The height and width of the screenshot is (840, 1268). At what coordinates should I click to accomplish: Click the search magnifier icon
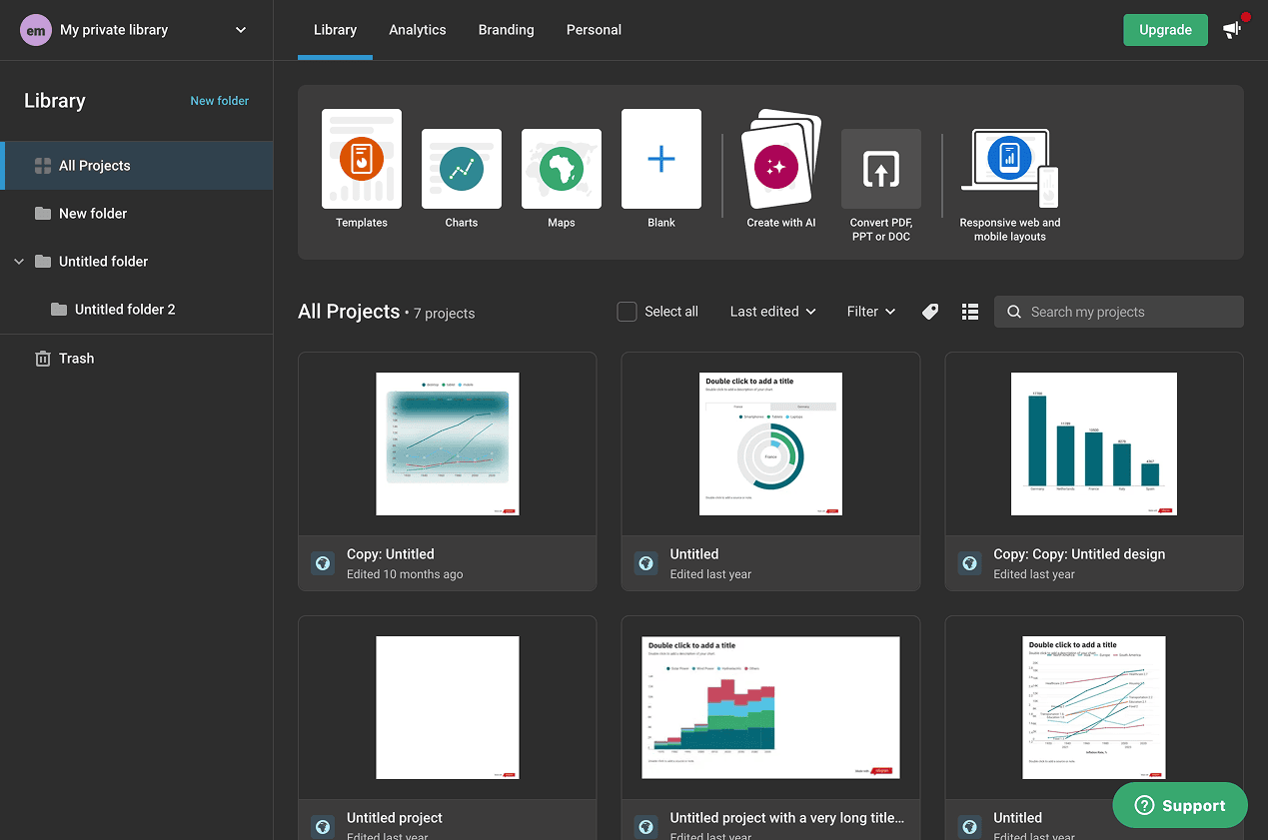pyautogui.click(x=1014, y=312)
